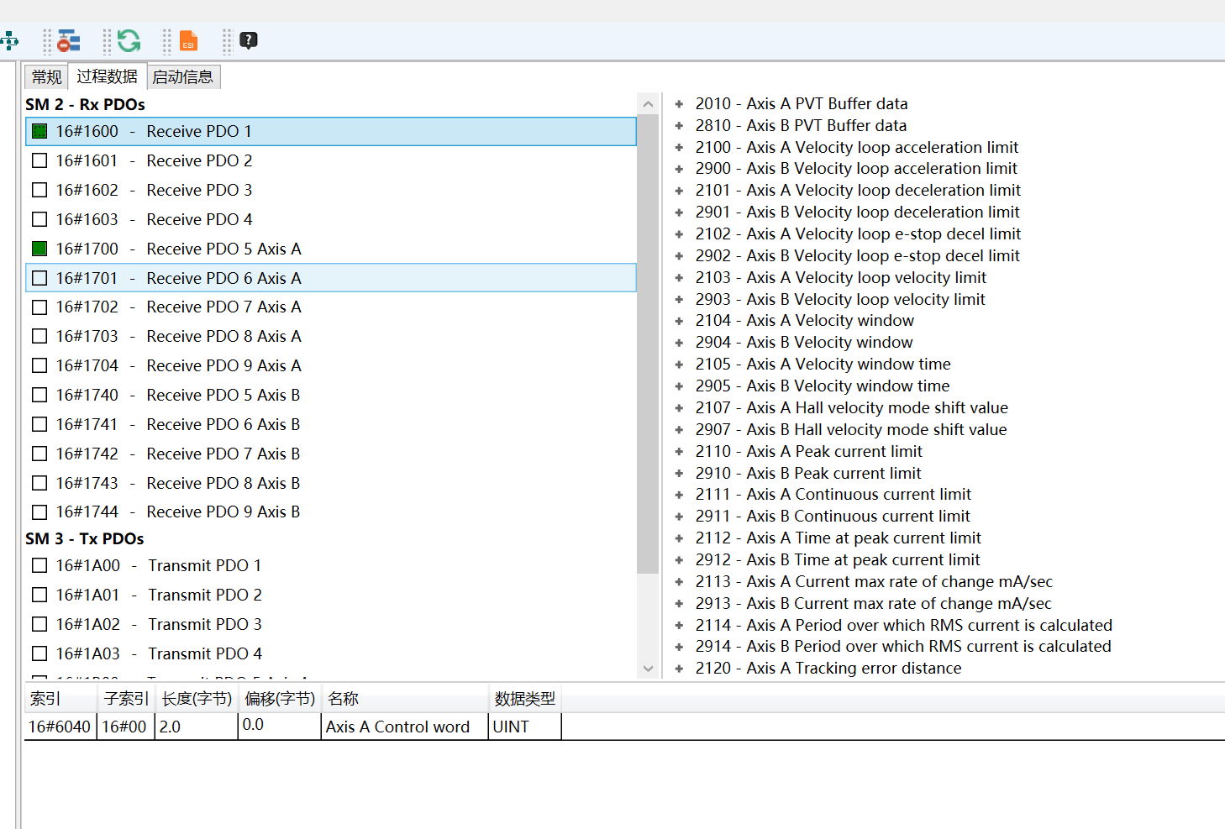Select the 过程数据 tab
The image size is (1225, 829).
(107, 76)
